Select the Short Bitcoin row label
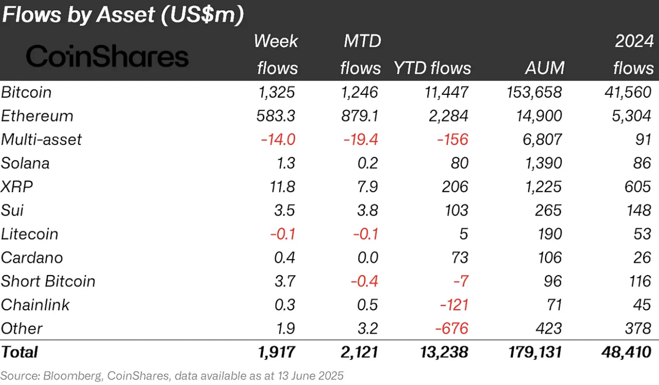 coord(48,281)
